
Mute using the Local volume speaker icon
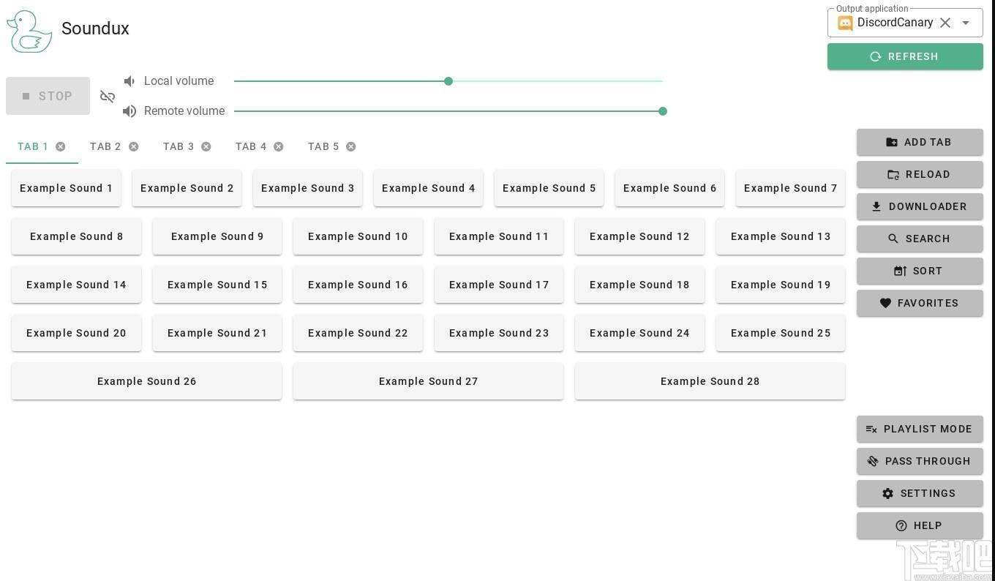pyautogui.click(x=129, y=81)
